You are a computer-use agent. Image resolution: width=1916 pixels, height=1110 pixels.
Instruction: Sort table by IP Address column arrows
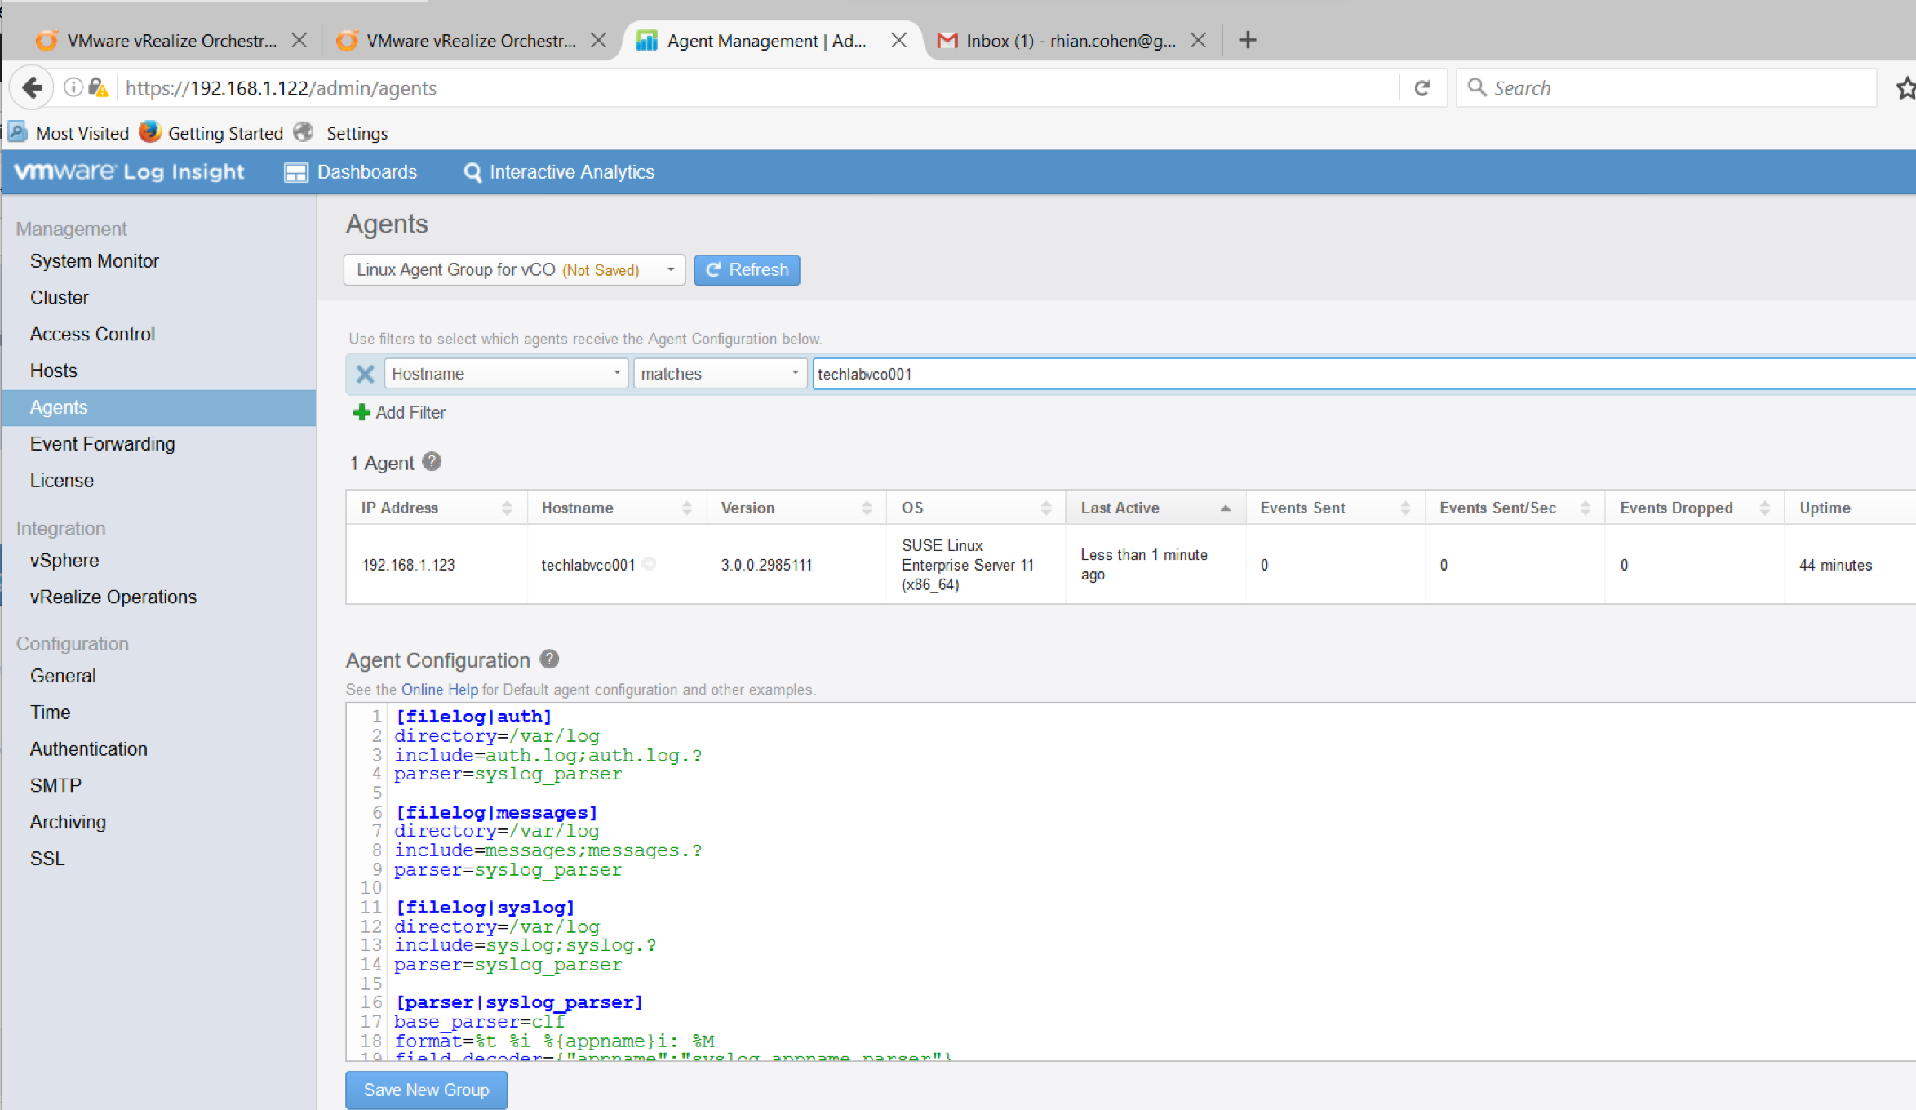[507, 508]
